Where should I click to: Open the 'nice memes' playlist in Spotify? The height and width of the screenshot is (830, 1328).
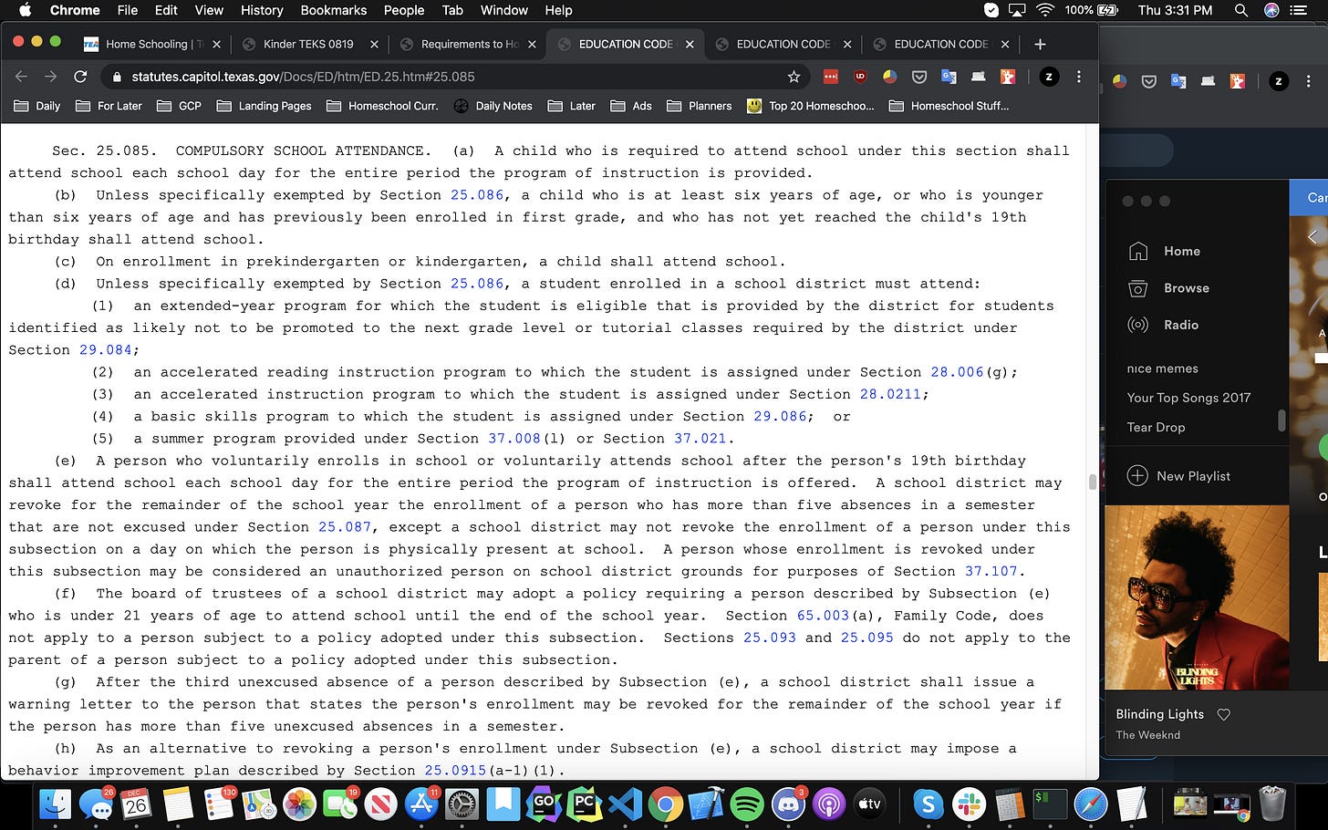[1163, 368]
